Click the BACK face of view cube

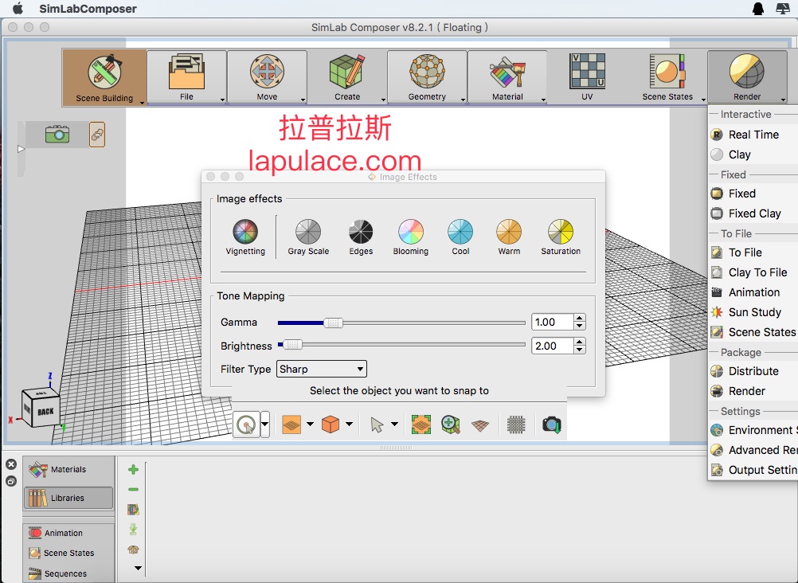coord(45,412)
